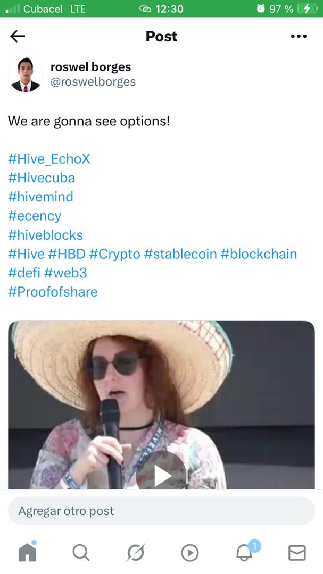323x574 pixels.
Task: Tap the #hivemind hashtag
Action: [40, 197]
